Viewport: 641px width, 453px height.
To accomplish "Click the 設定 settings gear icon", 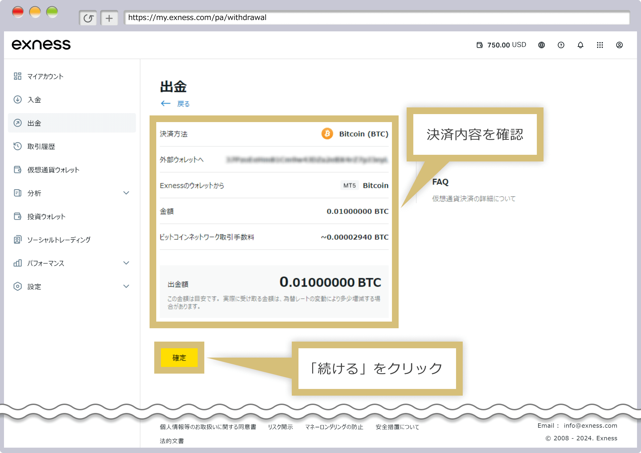I will tap(18, 287).
